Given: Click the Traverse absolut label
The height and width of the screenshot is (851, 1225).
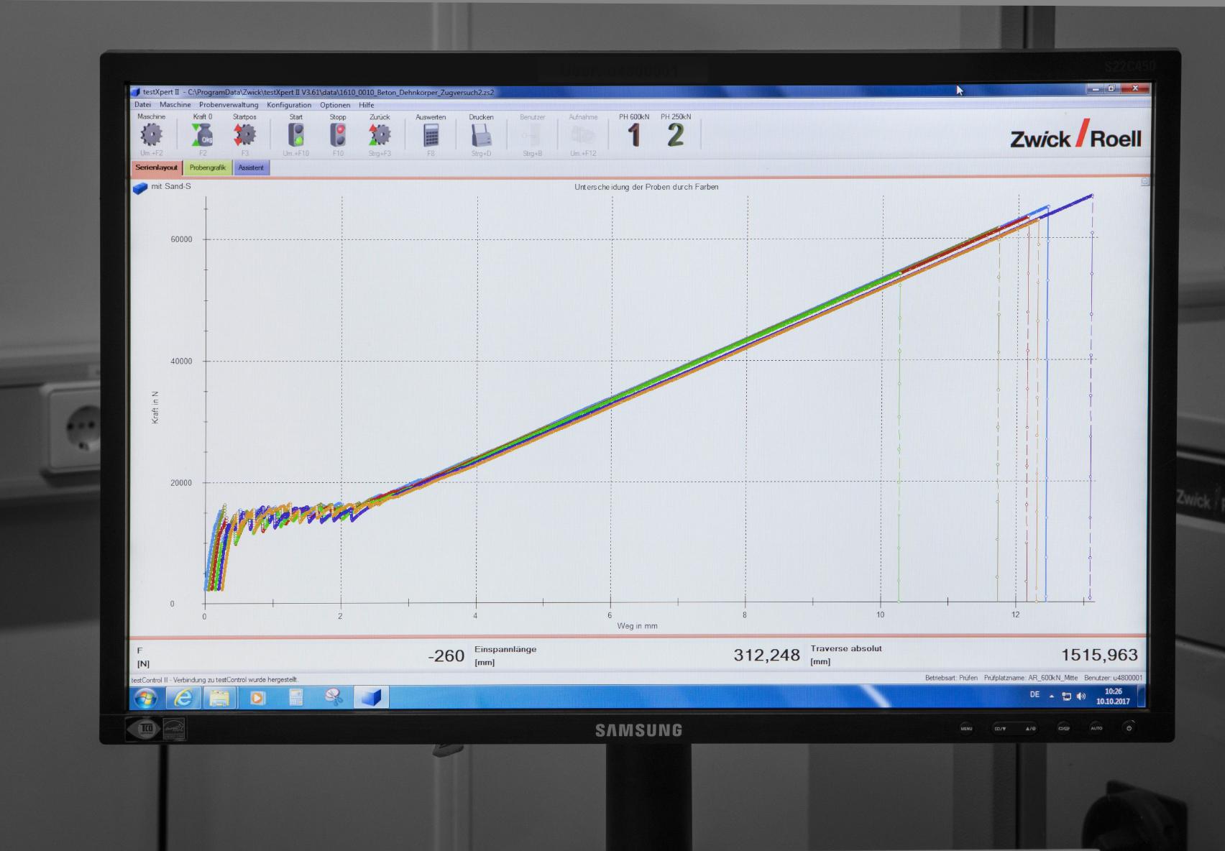Looking at the screenshot, I should (x=846, y=648).
